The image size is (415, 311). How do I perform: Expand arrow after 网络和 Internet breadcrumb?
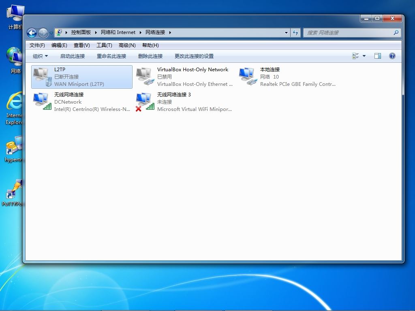click(141, 32)
